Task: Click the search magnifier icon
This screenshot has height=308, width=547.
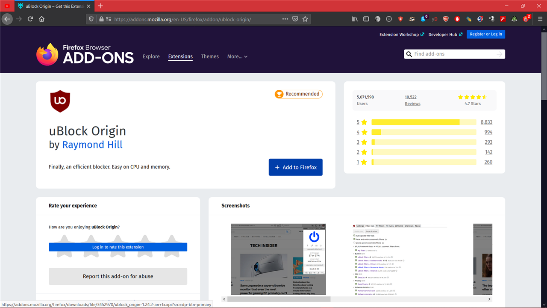Action: (409, 54)
